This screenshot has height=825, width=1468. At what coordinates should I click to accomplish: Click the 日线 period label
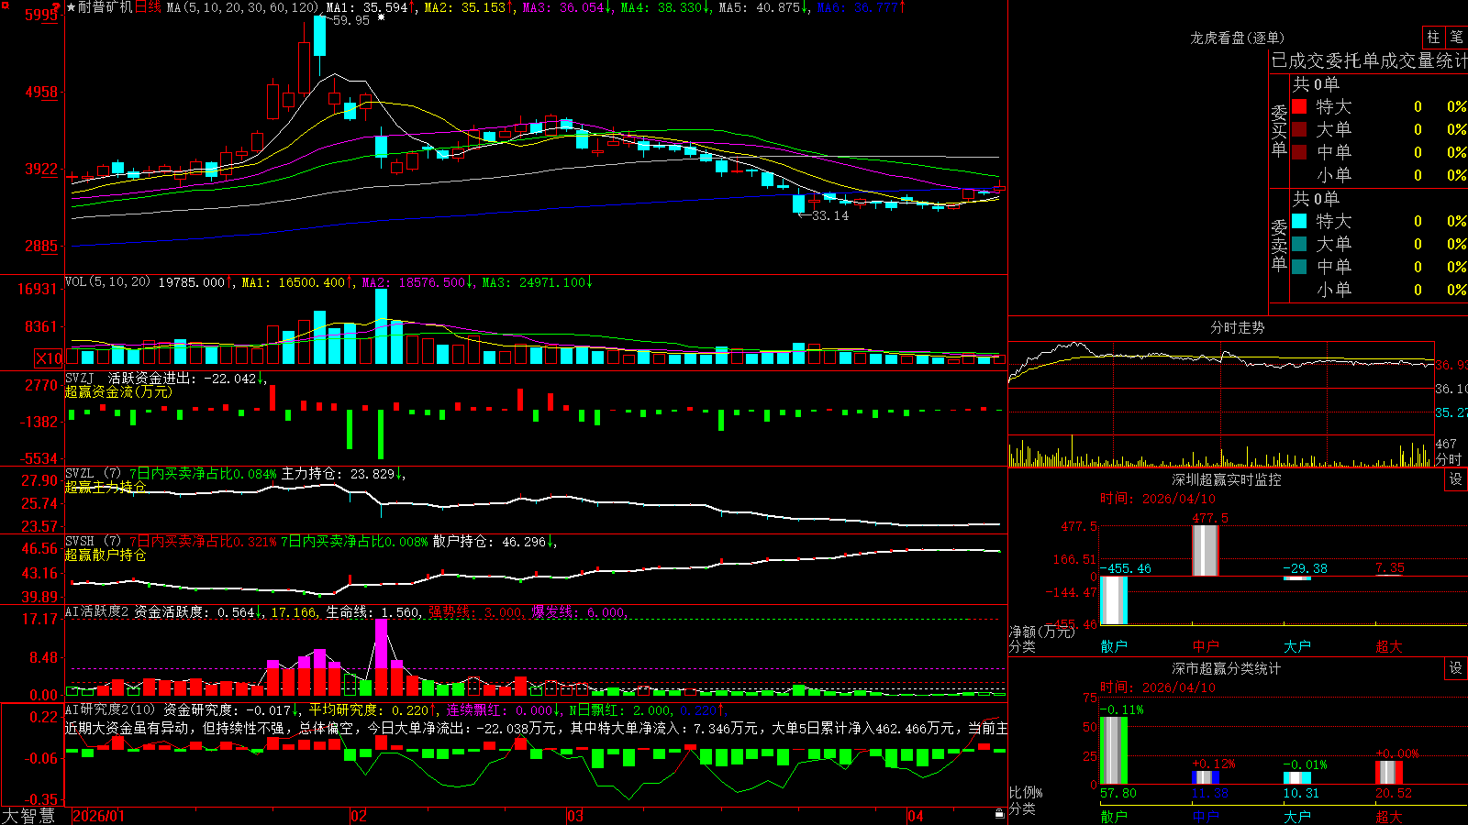click(148, 7)
